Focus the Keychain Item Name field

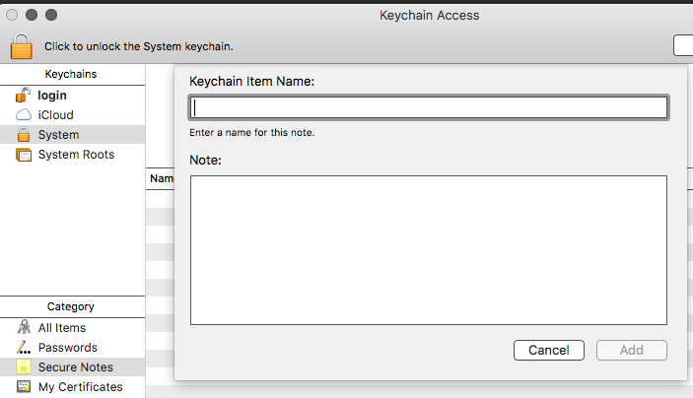pos(428,107)
